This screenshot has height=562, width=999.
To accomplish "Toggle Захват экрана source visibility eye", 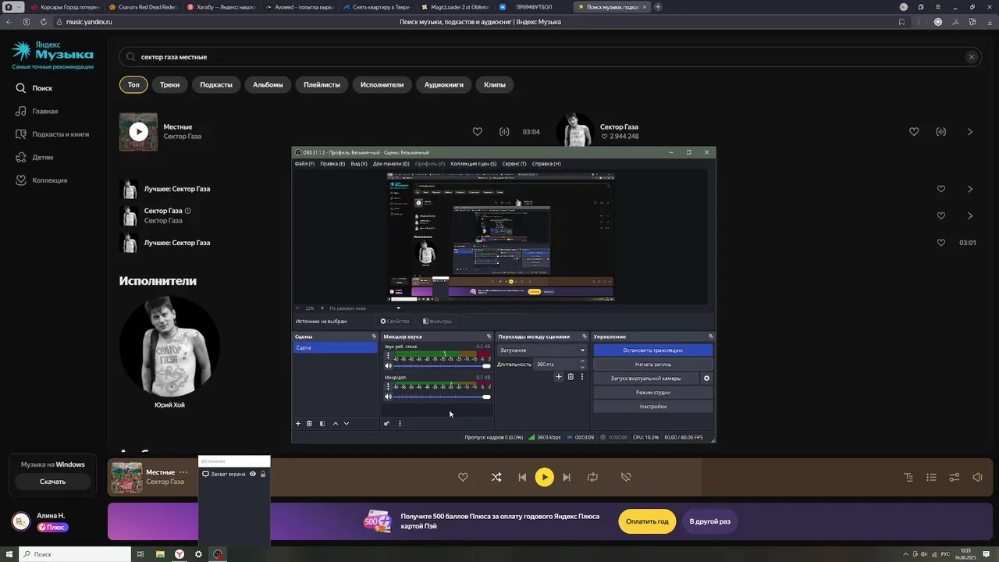I will click(253, 474).
